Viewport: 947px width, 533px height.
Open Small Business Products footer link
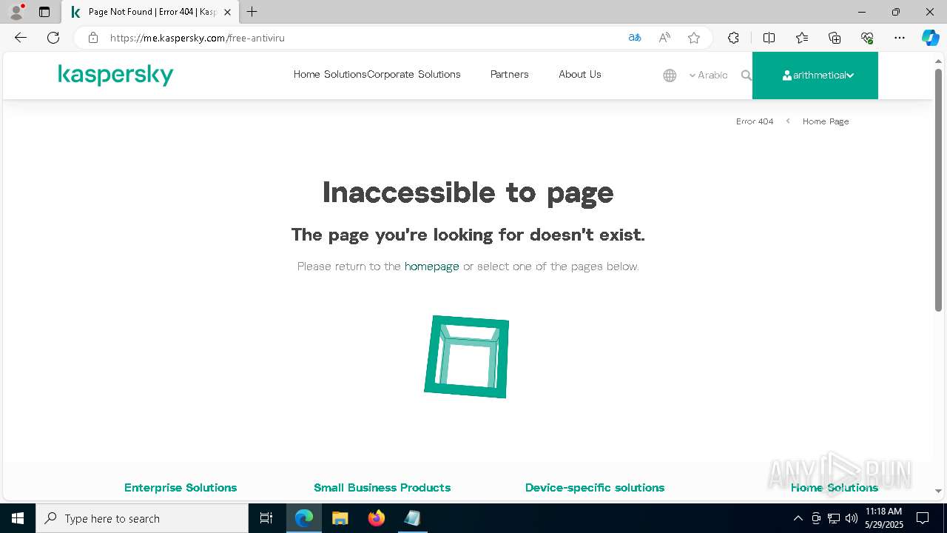coord(382,487)
